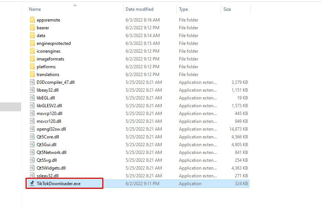The image size is (322, 210).
Task: Click the Qt5Gui.dll file icon
Action: pos(32,145)
